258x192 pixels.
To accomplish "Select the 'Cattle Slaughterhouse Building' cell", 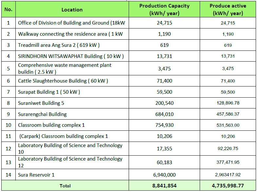I will [63, 81].
